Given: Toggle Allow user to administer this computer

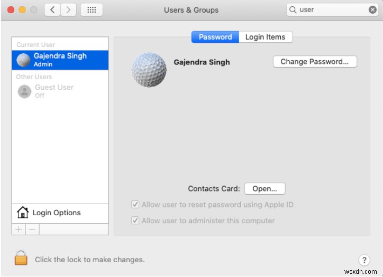Looking at the screenshot, I should coord(135,221).
